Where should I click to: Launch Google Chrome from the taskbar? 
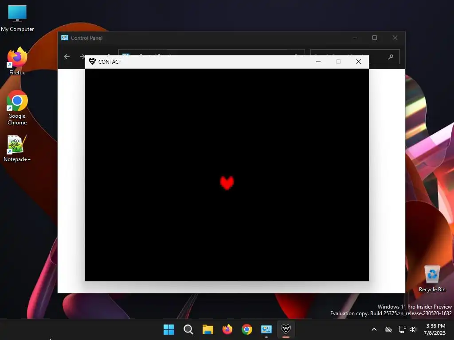(x=247, y=329)
